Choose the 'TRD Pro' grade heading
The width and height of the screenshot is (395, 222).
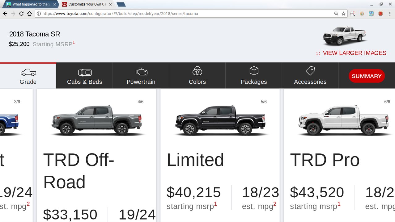pyautogui.click(x=325, y=160)
